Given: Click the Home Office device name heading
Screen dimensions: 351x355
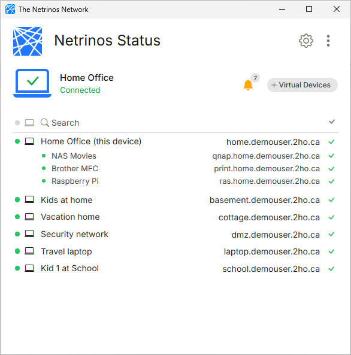Looking at the screenshot, I should 87,78.
